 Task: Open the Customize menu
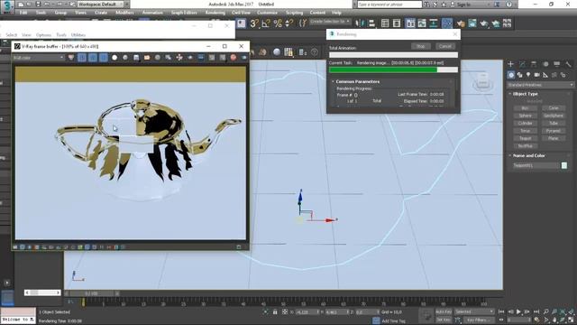[267, 13]
